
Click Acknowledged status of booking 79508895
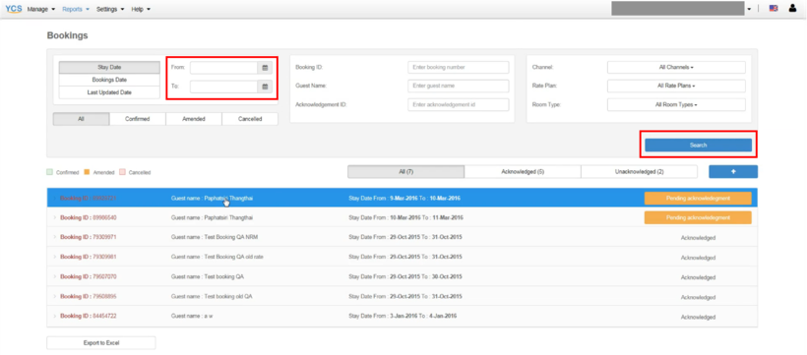[698, 297]
